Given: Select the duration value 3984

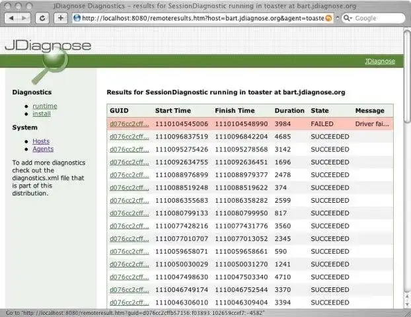Looking at the screenshot, I should 283,124.
